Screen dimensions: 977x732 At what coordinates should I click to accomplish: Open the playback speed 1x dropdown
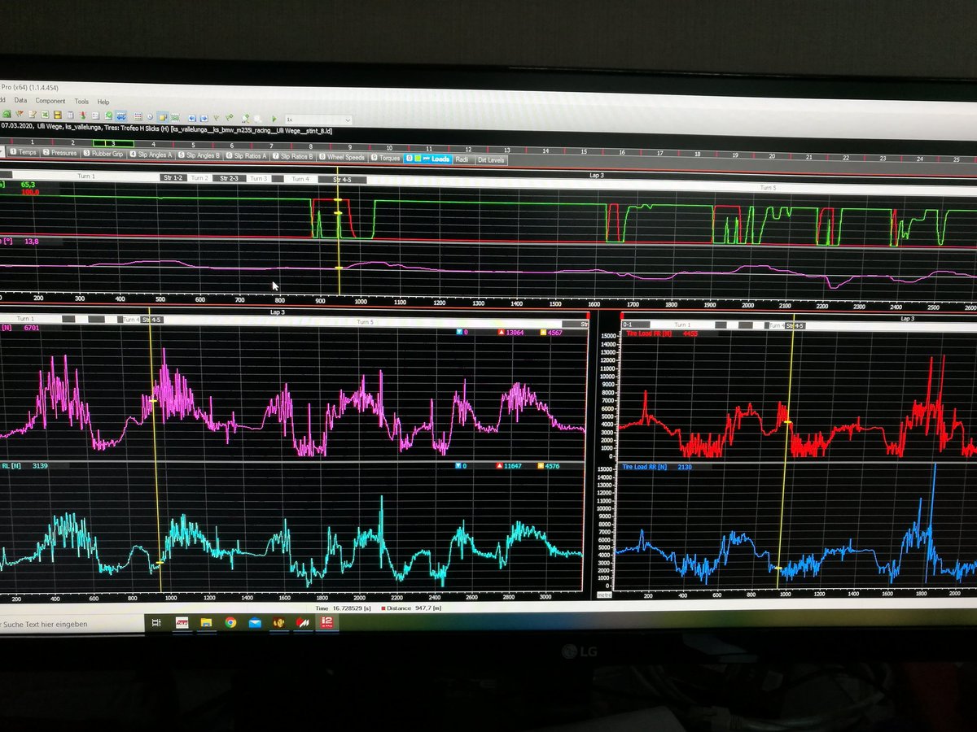pos(318,120)
